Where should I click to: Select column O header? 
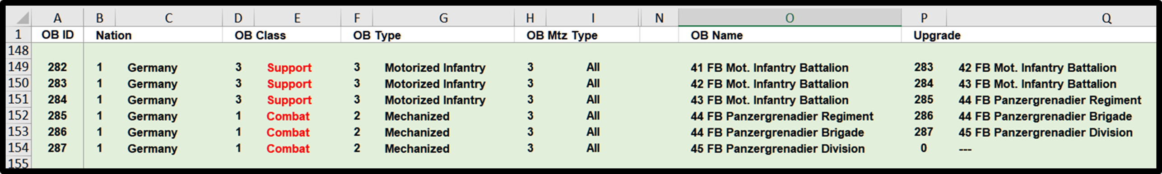(790, 18)
